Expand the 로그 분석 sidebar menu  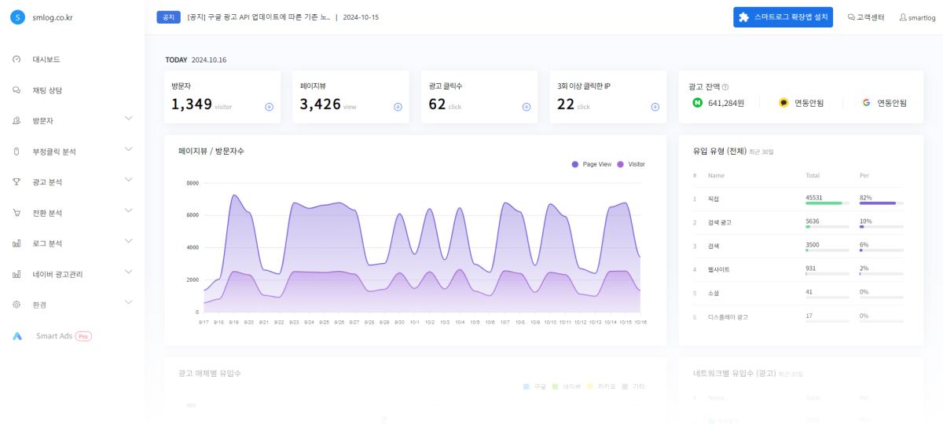[x=129, y=242]
